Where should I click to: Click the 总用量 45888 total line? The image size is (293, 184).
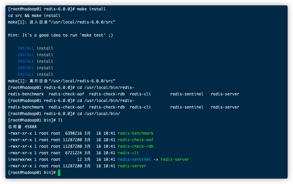[22, 127]
